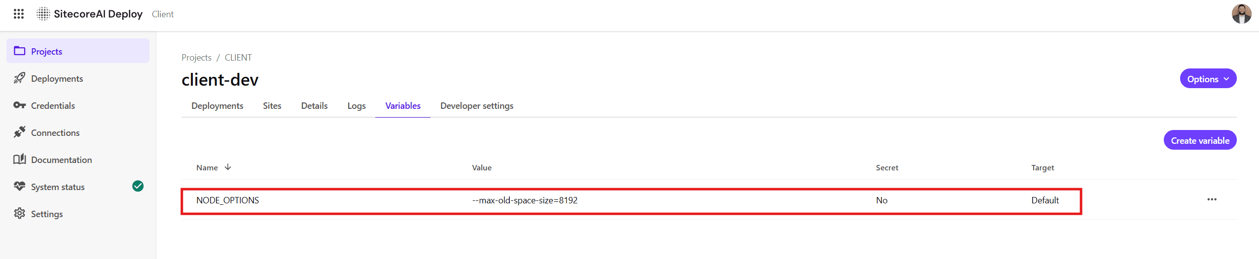Click the Documentation book icon
Image resolution: width=1259 pixels, height=259 pixels.
[20, 160]
